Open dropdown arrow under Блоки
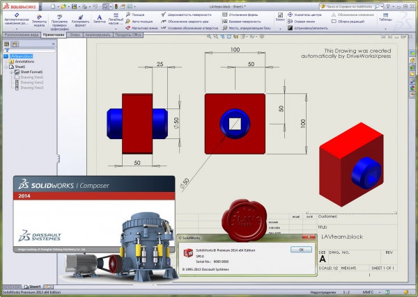 [x=280, y=29]
